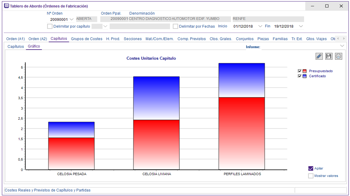Click the blue Certificado legend swatch
The image size is (350, 196).
305,76
